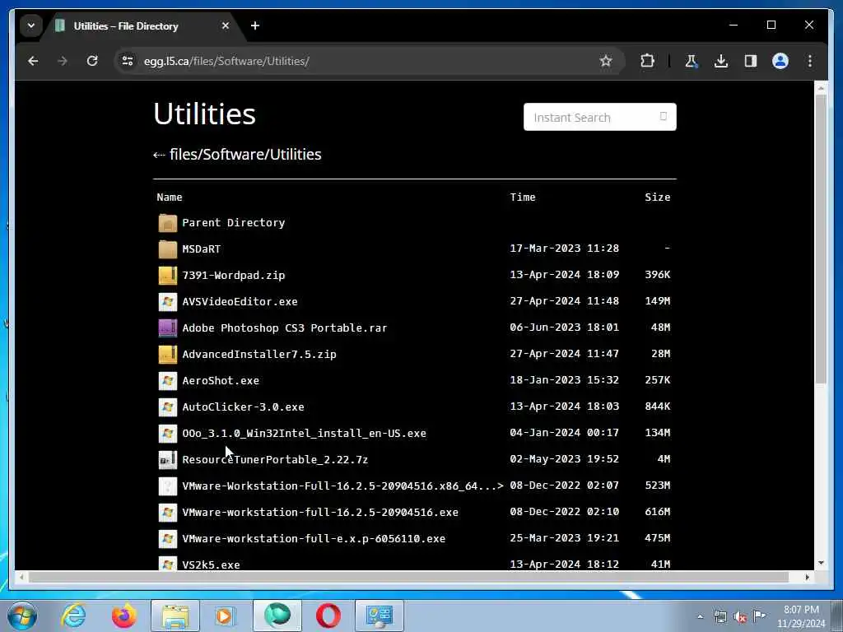The image size is (843, 632).
Task: Download AutoClicker-3.0.exe
Action: tap(243, 407)
